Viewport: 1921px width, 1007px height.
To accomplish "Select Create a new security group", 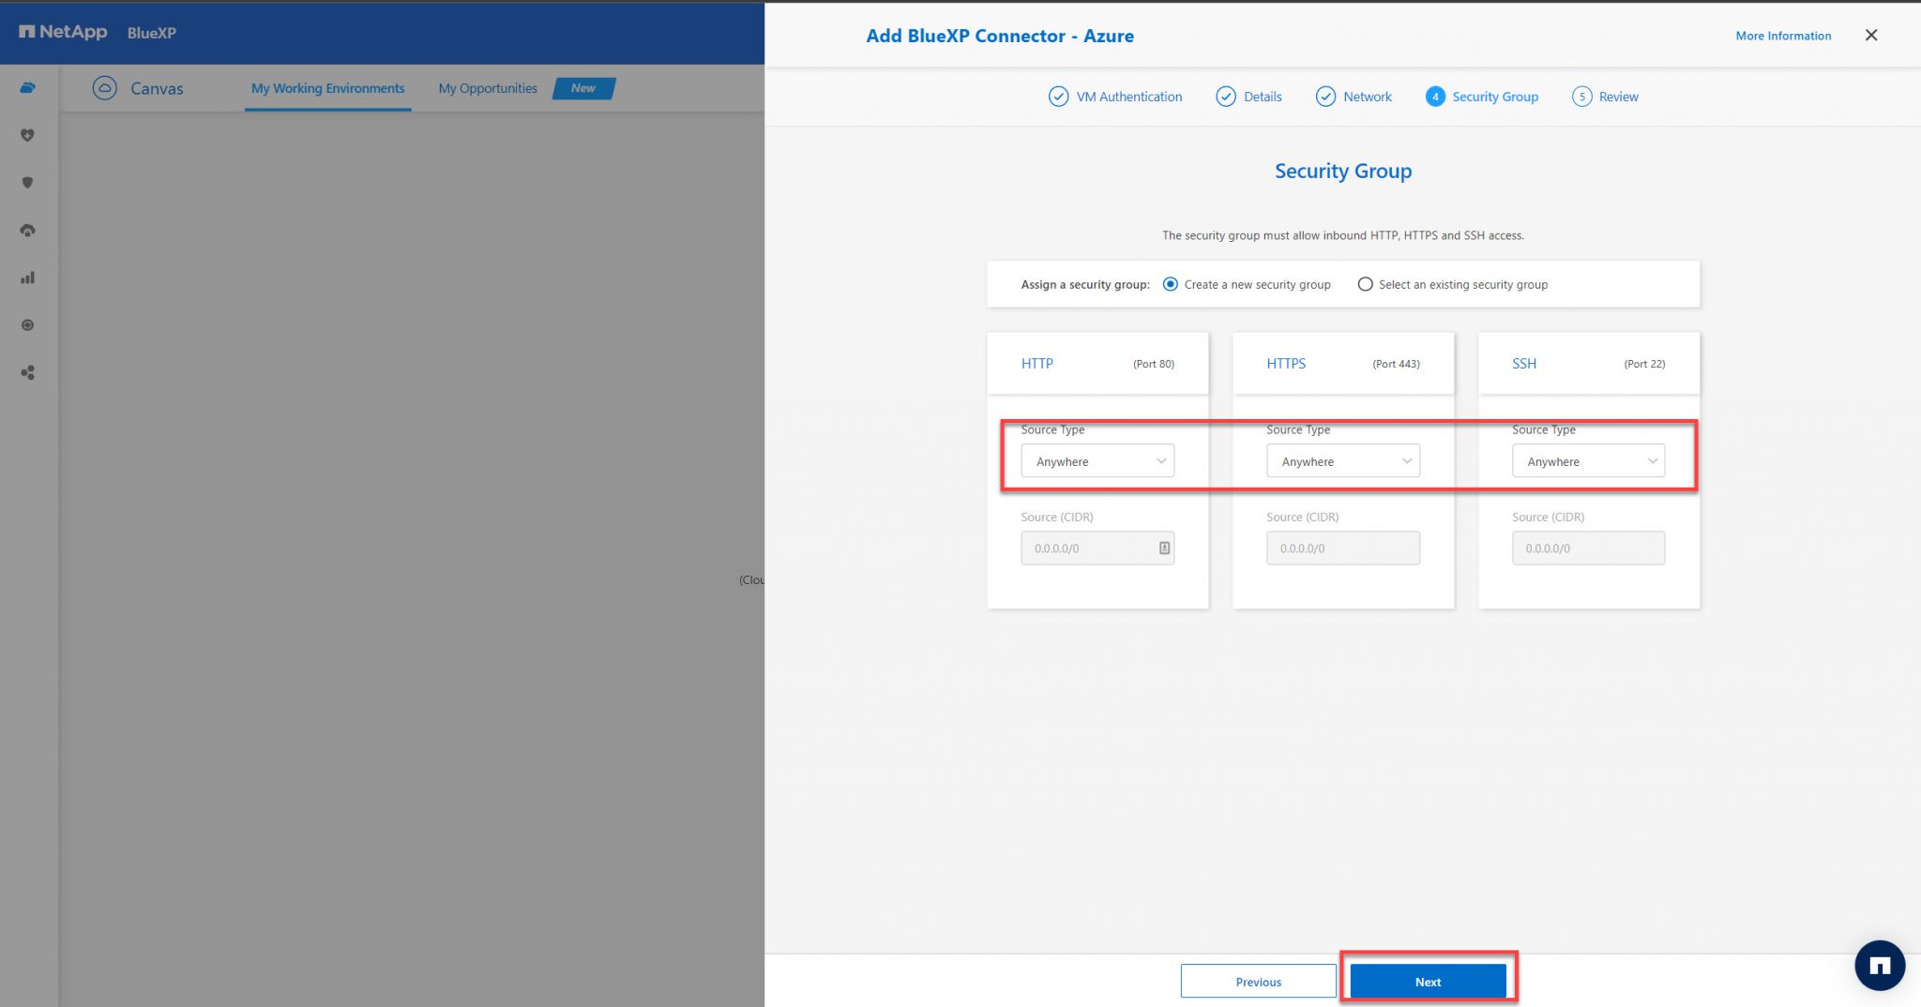I will click(x=1170, y=284).
